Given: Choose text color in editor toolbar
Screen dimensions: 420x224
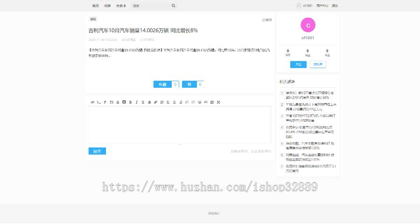Looking at the screenshot, I should click(118, 102).
